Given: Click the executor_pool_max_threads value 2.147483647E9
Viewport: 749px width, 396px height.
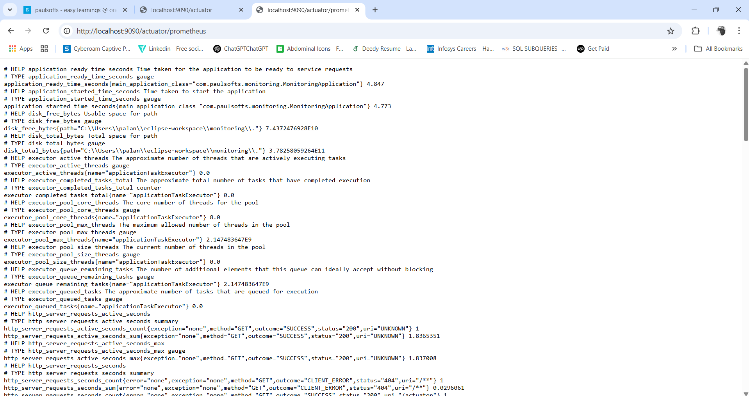Looking at the screenshot, I should 229,240.
